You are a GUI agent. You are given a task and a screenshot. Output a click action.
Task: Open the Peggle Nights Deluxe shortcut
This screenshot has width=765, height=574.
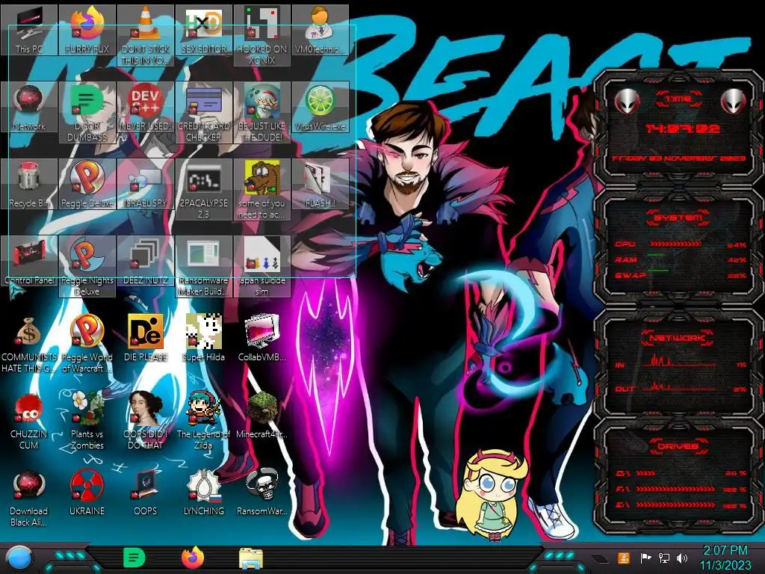87,267
